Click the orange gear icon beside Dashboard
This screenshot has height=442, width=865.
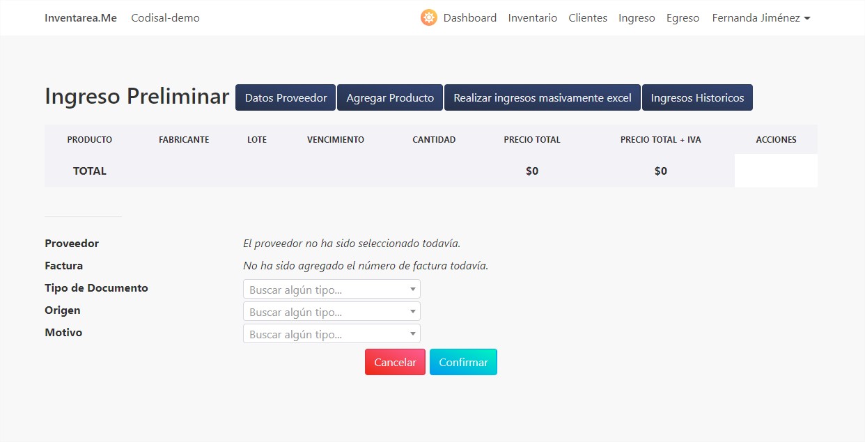(428, 17)
